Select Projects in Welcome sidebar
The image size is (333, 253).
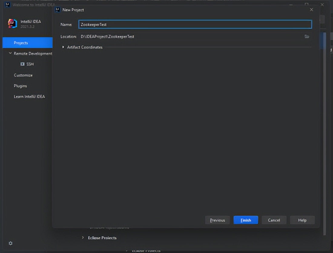click(27, 43)
